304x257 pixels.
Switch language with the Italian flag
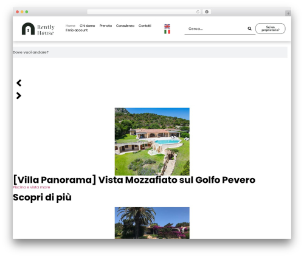167,32
